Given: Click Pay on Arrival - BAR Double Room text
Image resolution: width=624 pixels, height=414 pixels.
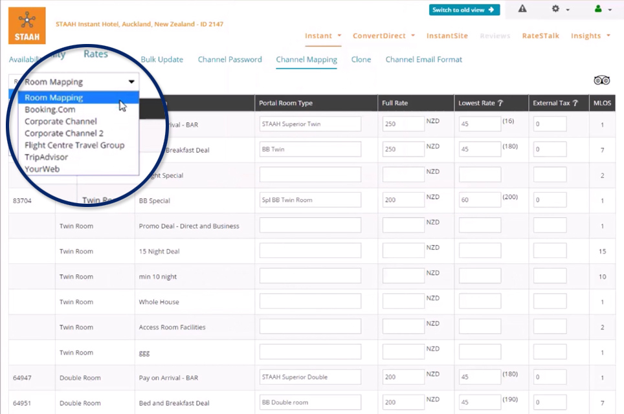Looking at the screenshot, I should [x=168, y=378].
